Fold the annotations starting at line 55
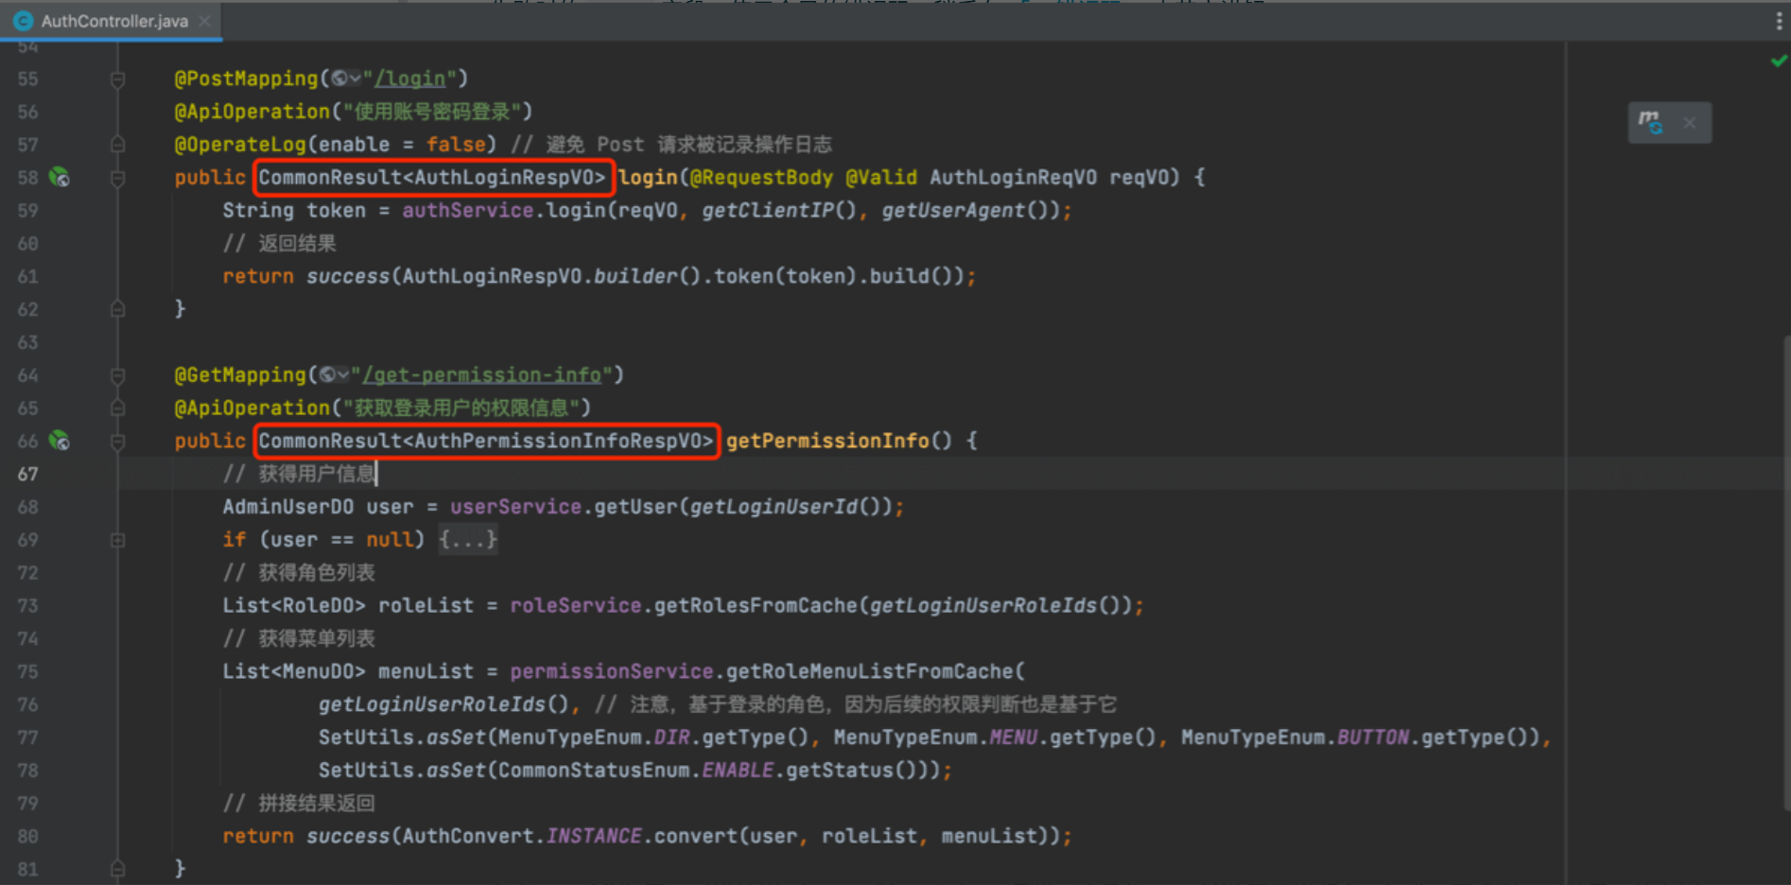The width and height of the screenshot is (1791, 885). click(118, 79)
